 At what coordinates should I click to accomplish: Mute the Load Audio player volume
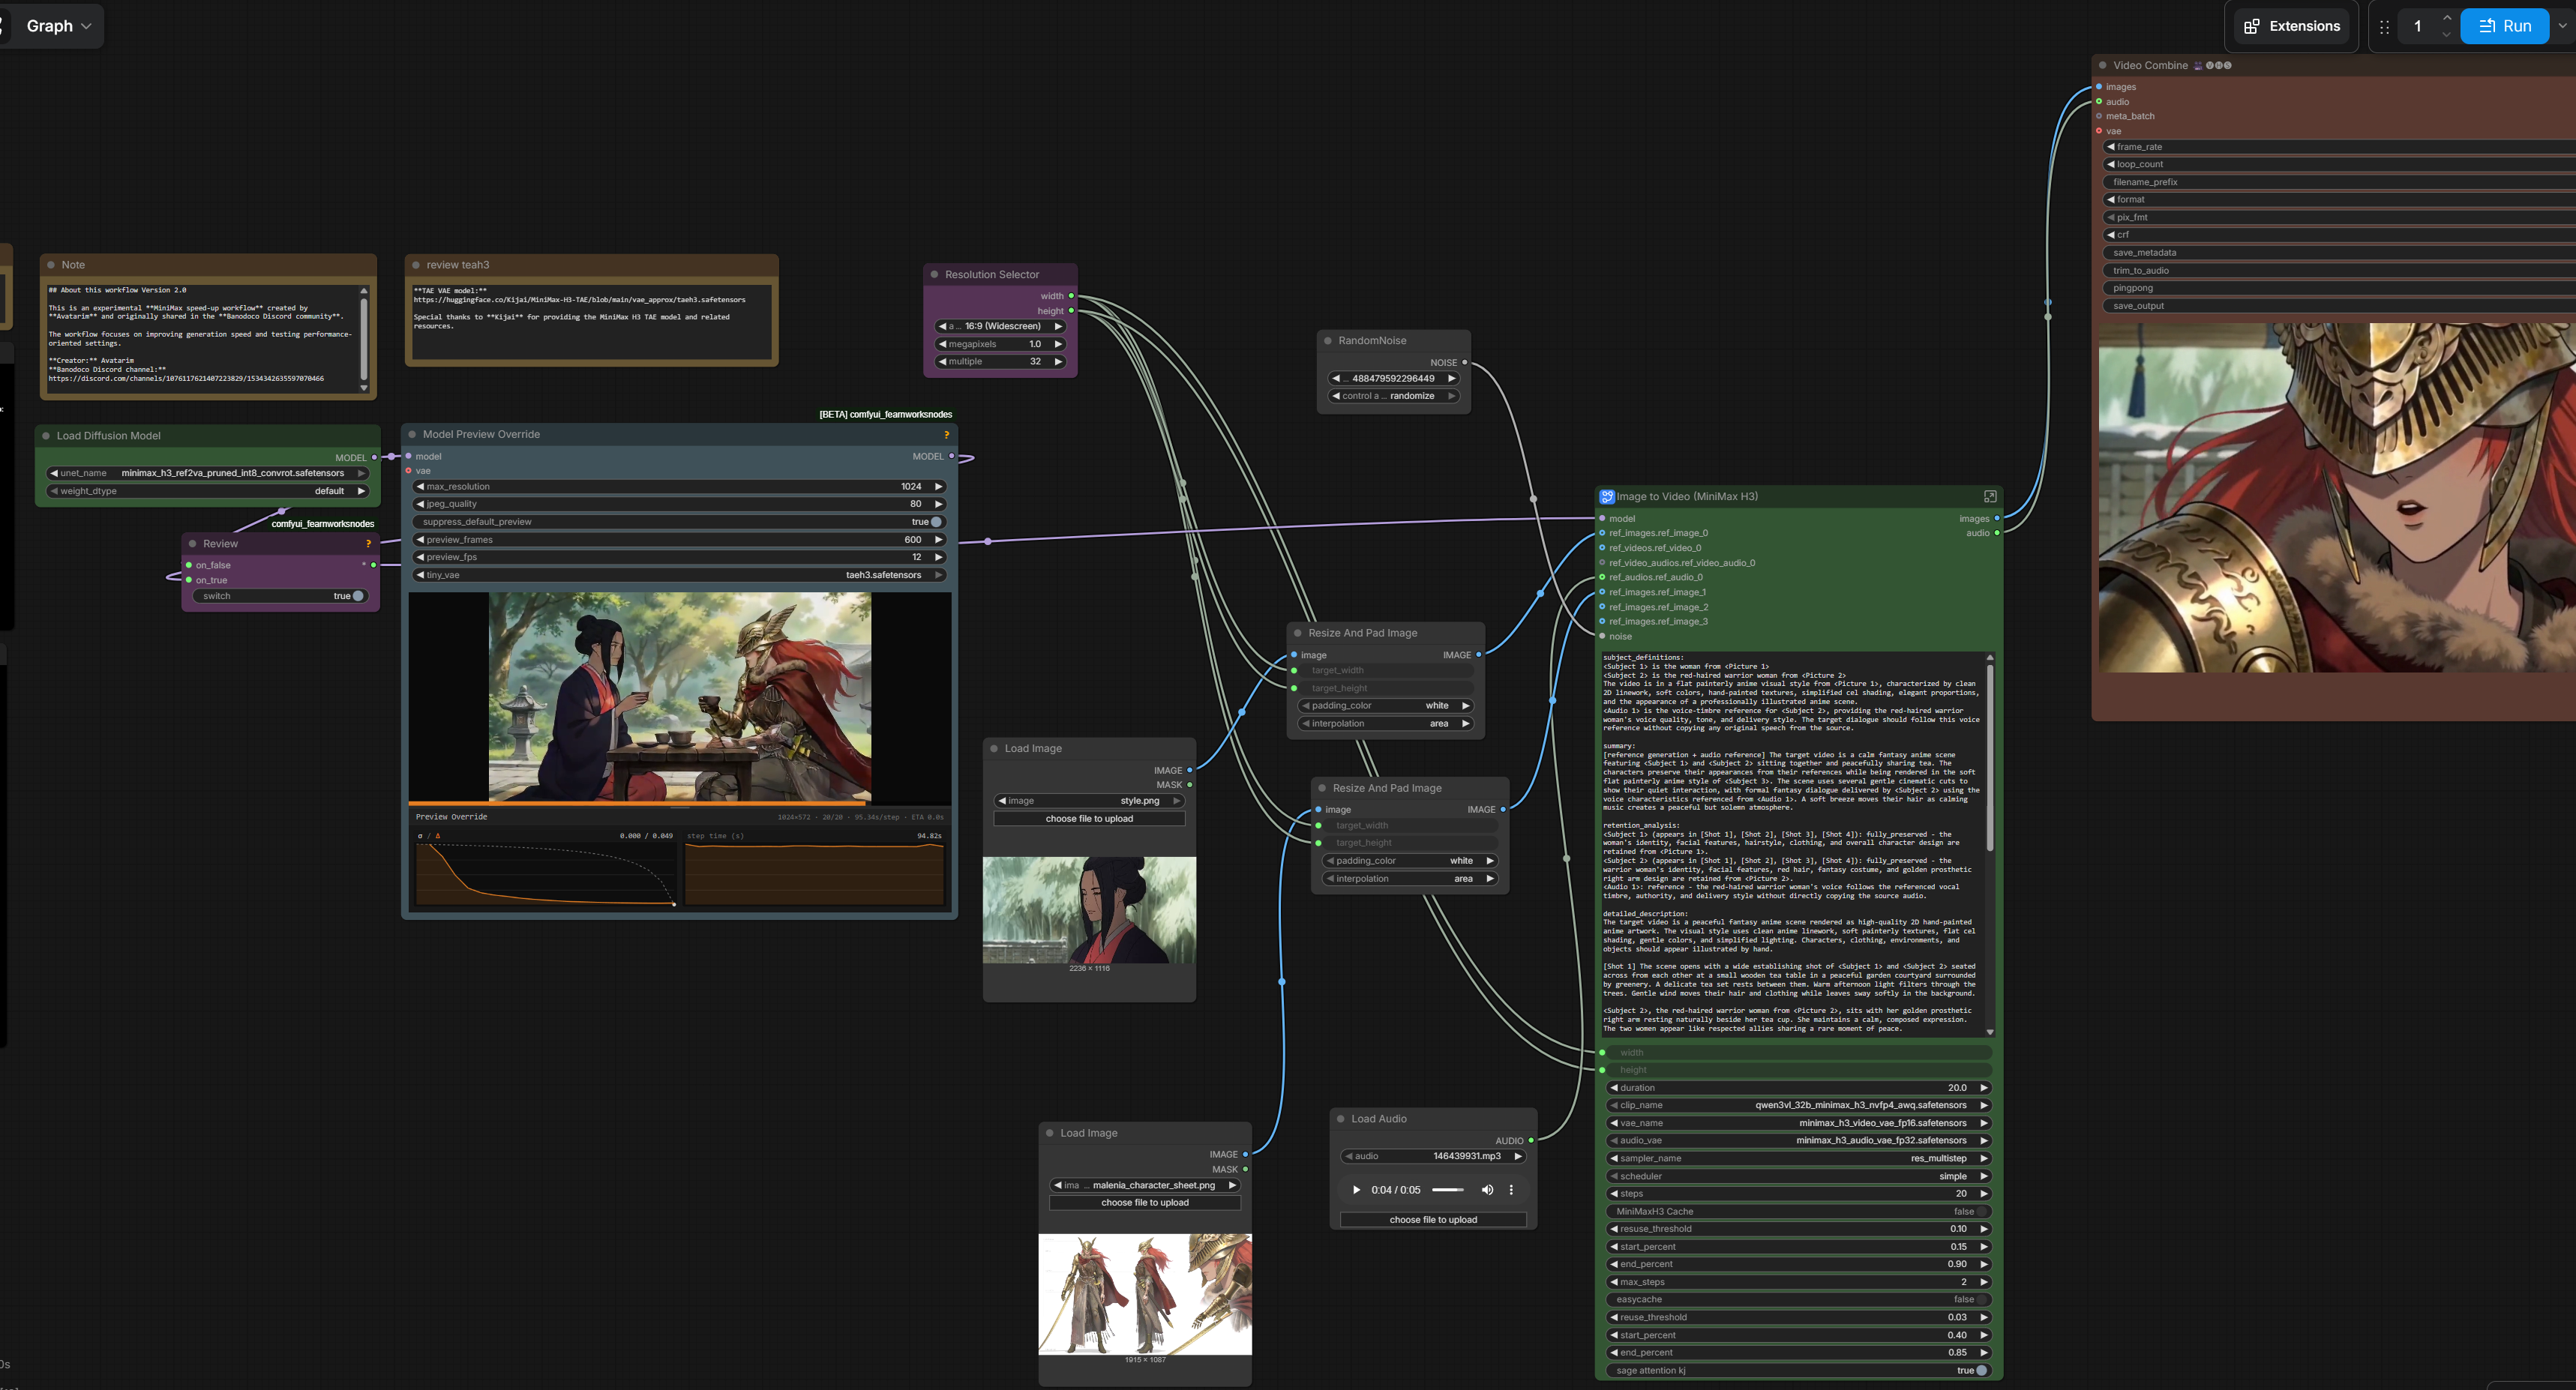(1487, 1190)
